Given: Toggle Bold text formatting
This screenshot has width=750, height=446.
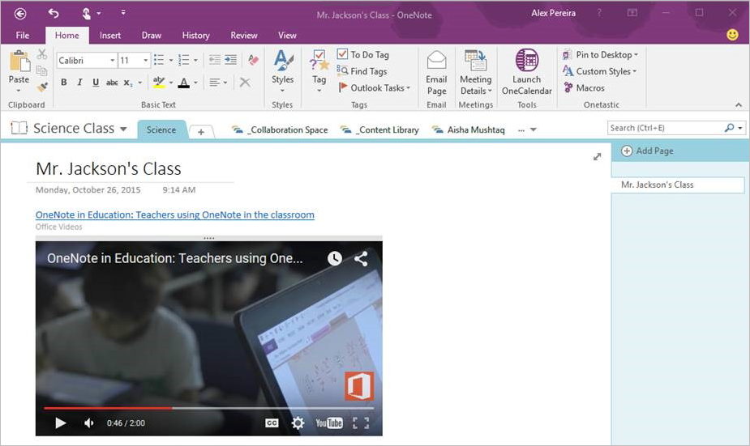Looking at the screenshot, I should 64,83.
